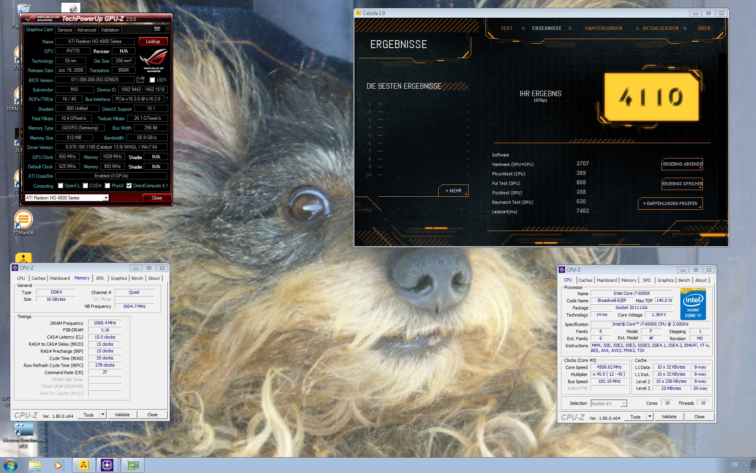Click ERGEBNIS SPEICHERN in Catzilla

click(682, 184)
